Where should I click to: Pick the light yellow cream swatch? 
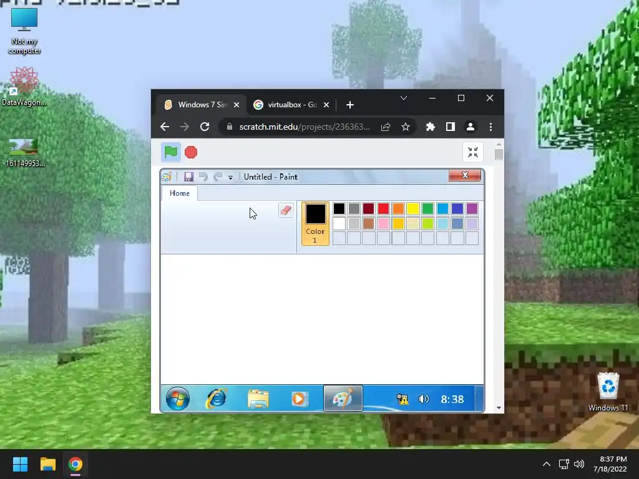[x=413, y=223]
